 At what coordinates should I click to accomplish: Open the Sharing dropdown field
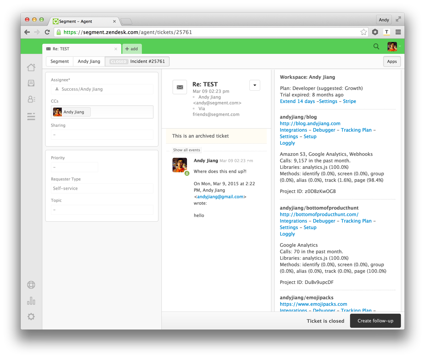[x=102, y=135]
